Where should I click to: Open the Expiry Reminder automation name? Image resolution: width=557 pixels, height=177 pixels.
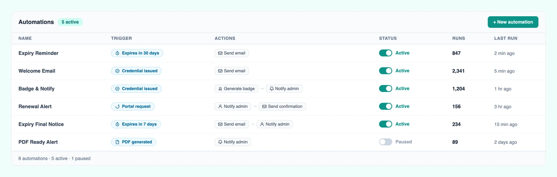(x=38, y=53)
